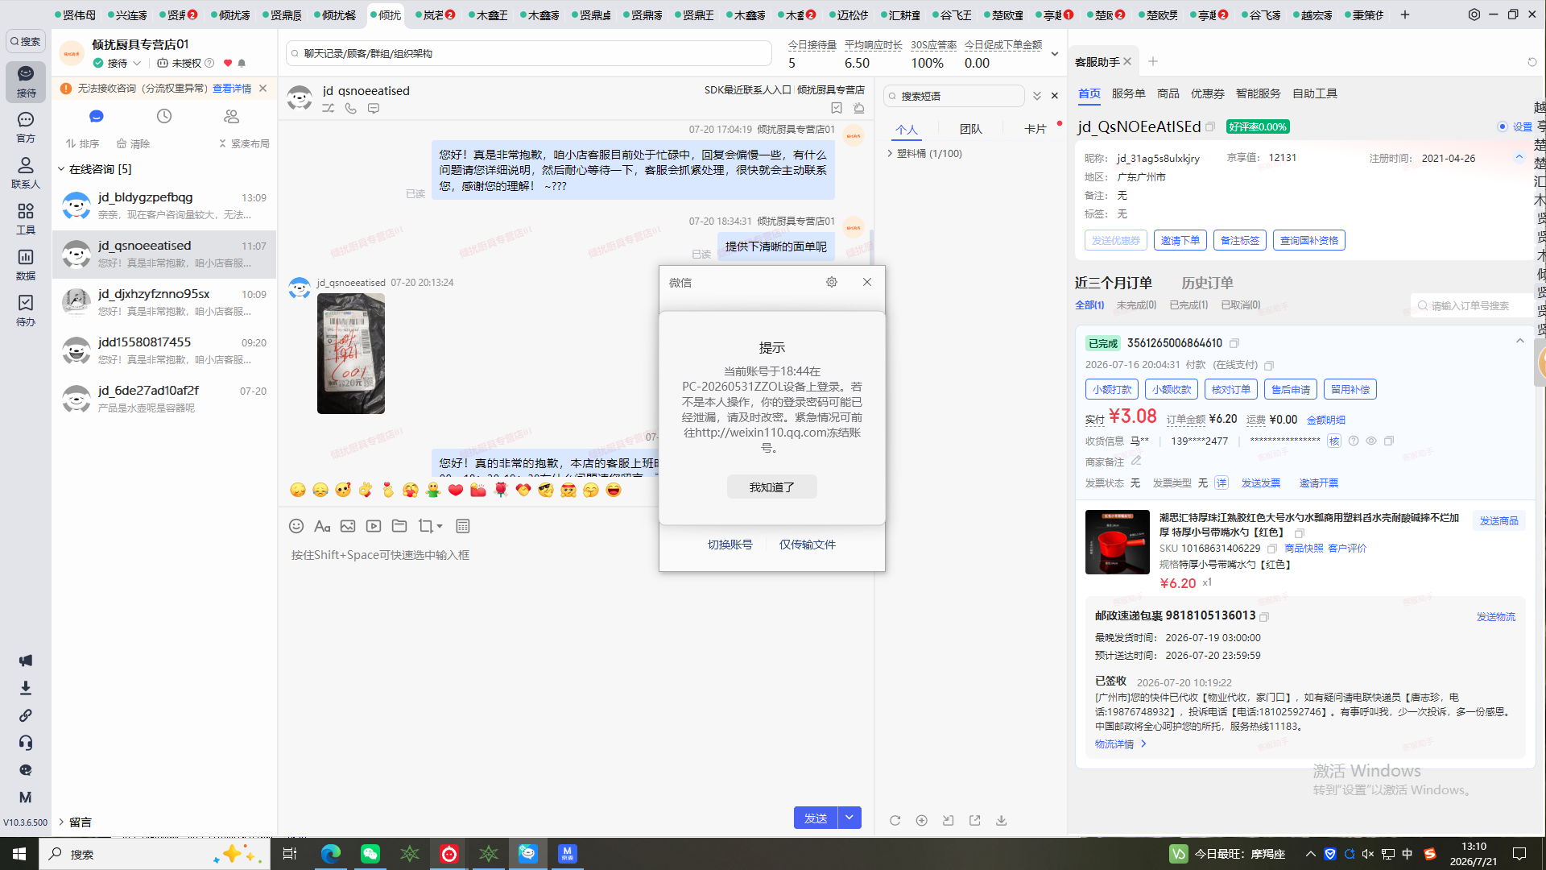Click the 聊天记录/顾客/群组 search field
This screenshot has width=1546, height=870.
(529, 54)
